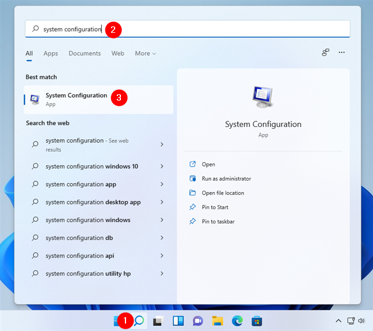Click magnifier icon beside 'system configuration db'
Screen dimensions: 373x331
(x=35, y=237)
